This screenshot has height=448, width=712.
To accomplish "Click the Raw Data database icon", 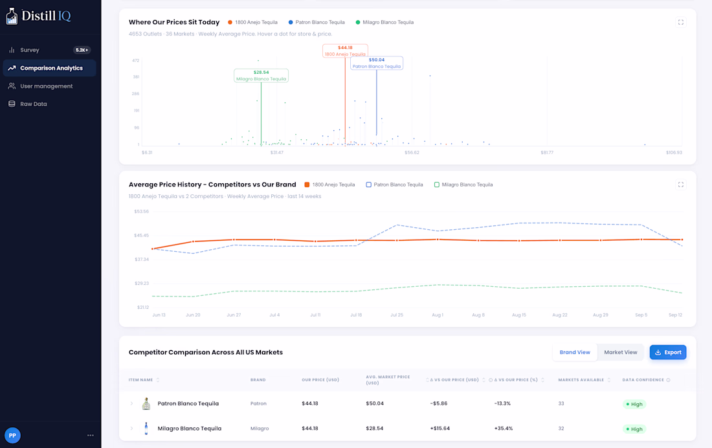I will pos(12,104).
